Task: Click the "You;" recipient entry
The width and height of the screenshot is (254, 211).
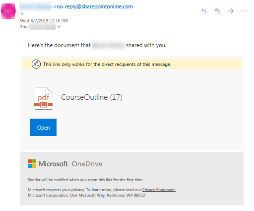Action: [24, 27]
